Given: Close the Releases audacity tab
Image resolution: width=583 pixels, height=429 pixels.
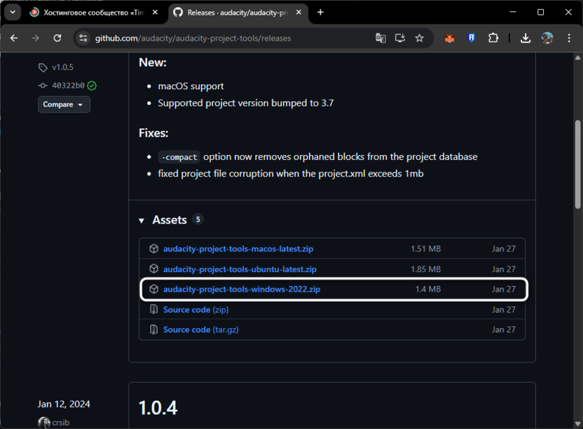Looking at the screenshot, I should 297,12.
